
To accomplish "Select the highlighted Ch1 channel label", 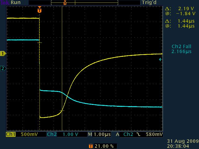I will coord(11,135).
